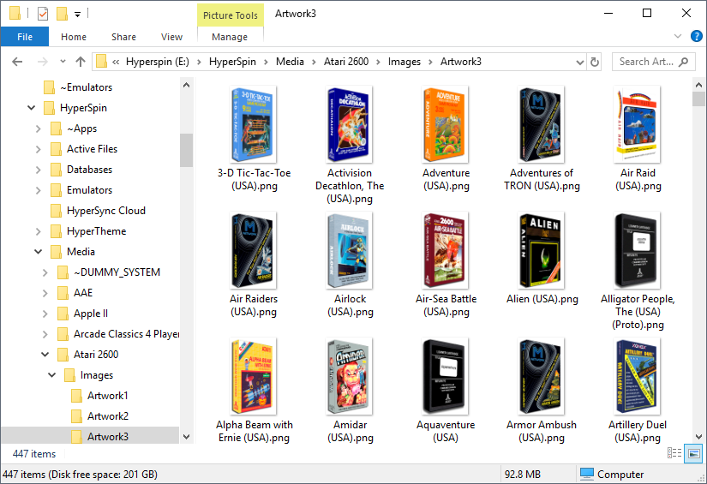Click Atari 2600 in the address breadcrumb
Image resolution: width=707 pixels, height=484 pixels.
346,62
